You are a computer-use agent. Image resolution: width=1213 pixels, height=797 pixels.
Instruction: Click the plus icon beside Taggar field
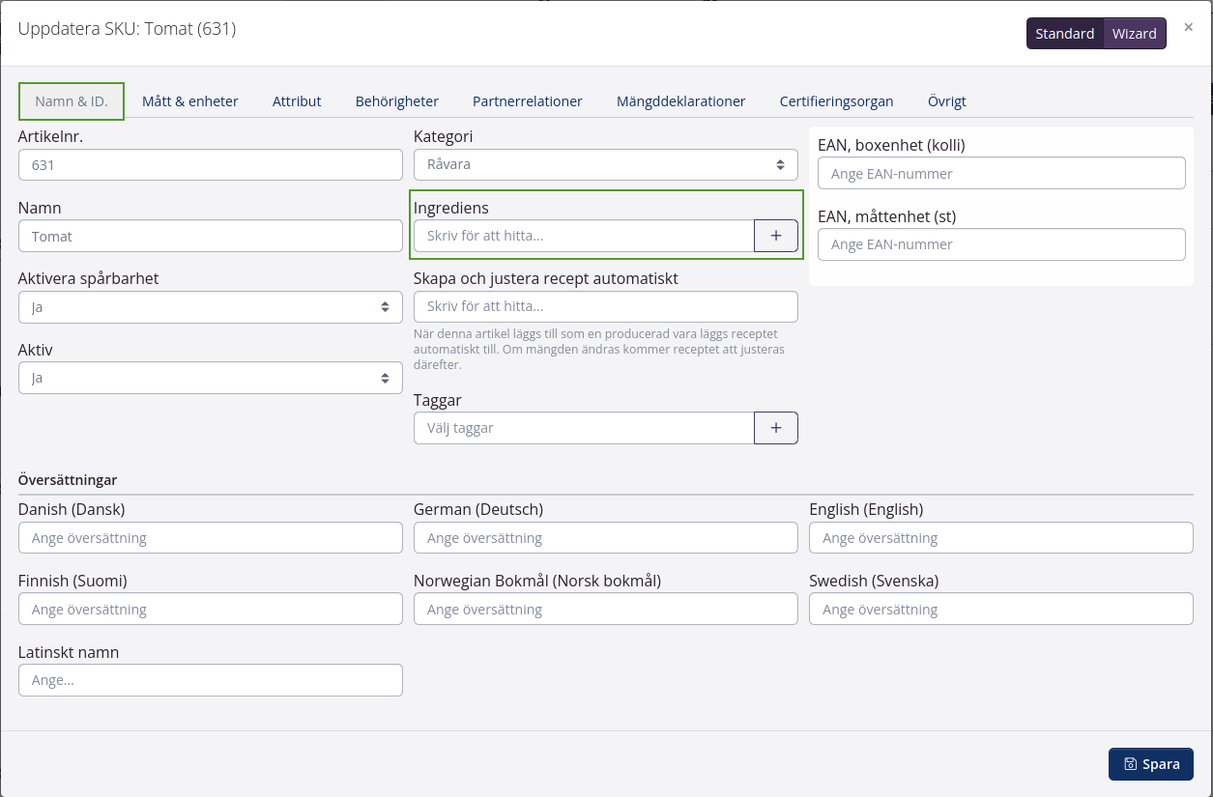tap(775, 428)
